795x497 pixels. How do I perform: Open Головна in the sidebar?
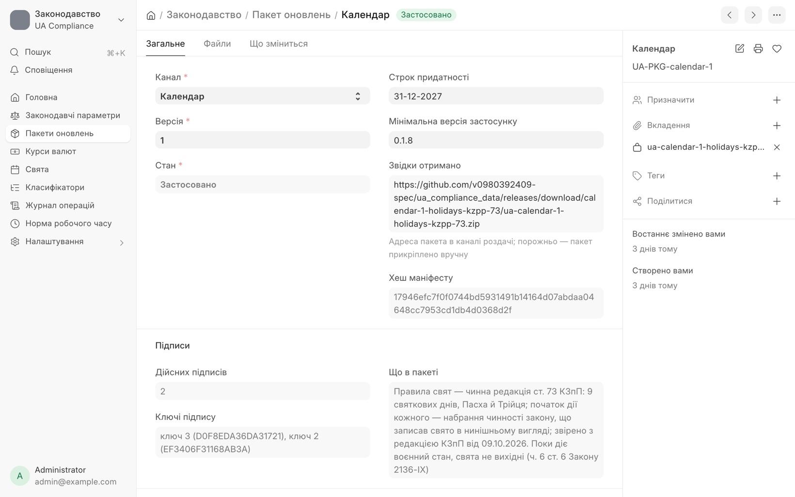(x=68, y=97)
